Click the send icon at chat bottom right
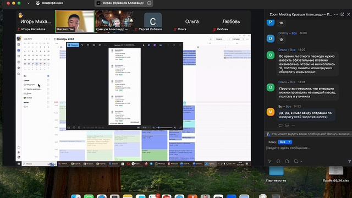 pos(349,161)
